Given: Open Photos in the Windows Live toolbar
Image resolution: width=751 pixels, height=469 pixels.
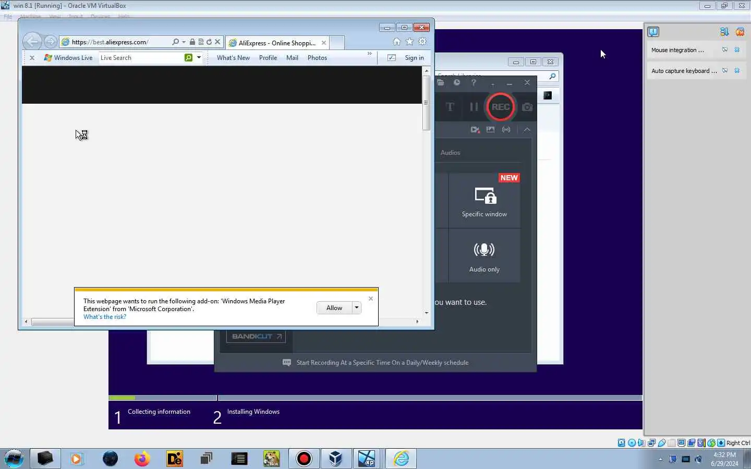Looking at the screenshot, I should click(x=317, y=58).
